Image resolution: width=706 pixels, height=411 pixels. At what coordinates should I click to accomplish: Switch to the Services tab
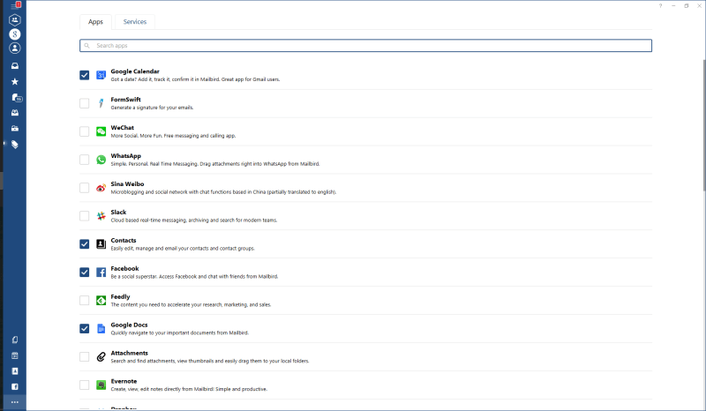point(135,22)
